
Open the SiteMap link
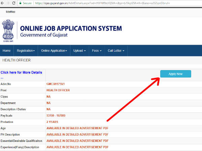10,12
